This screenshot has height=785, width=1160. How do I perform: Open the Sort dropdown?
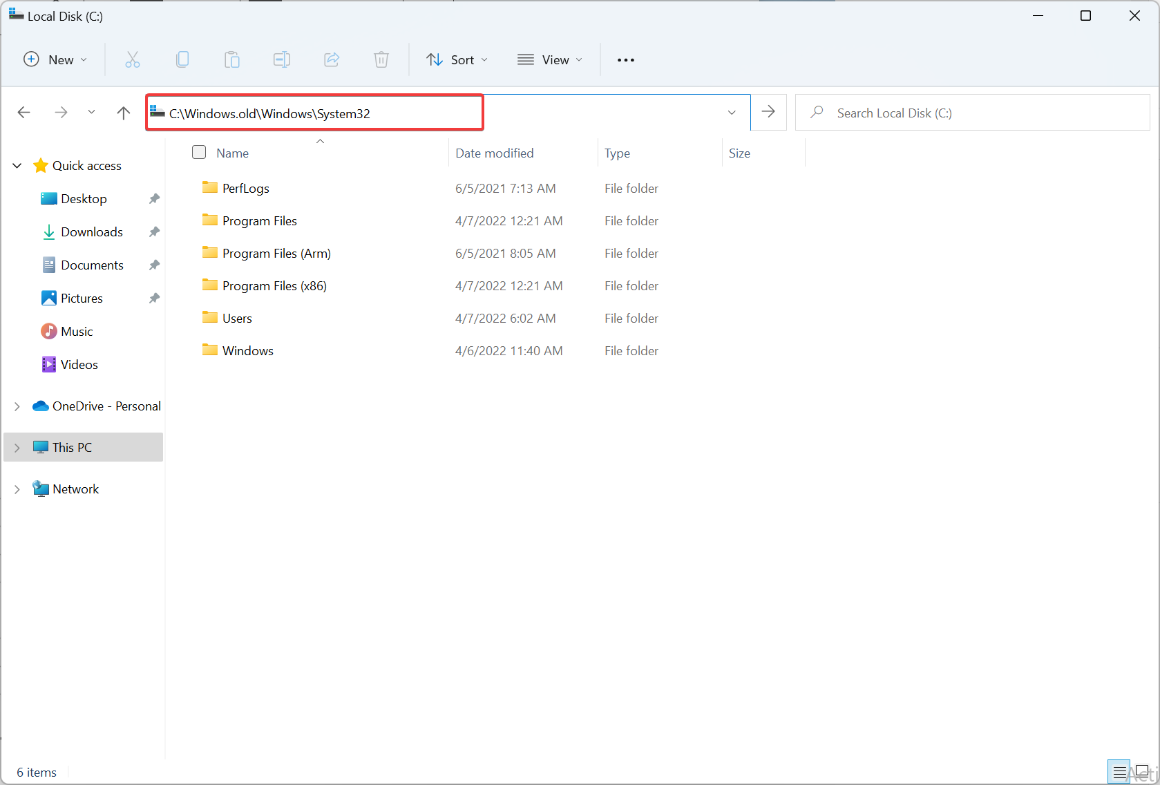click(457, 59)
